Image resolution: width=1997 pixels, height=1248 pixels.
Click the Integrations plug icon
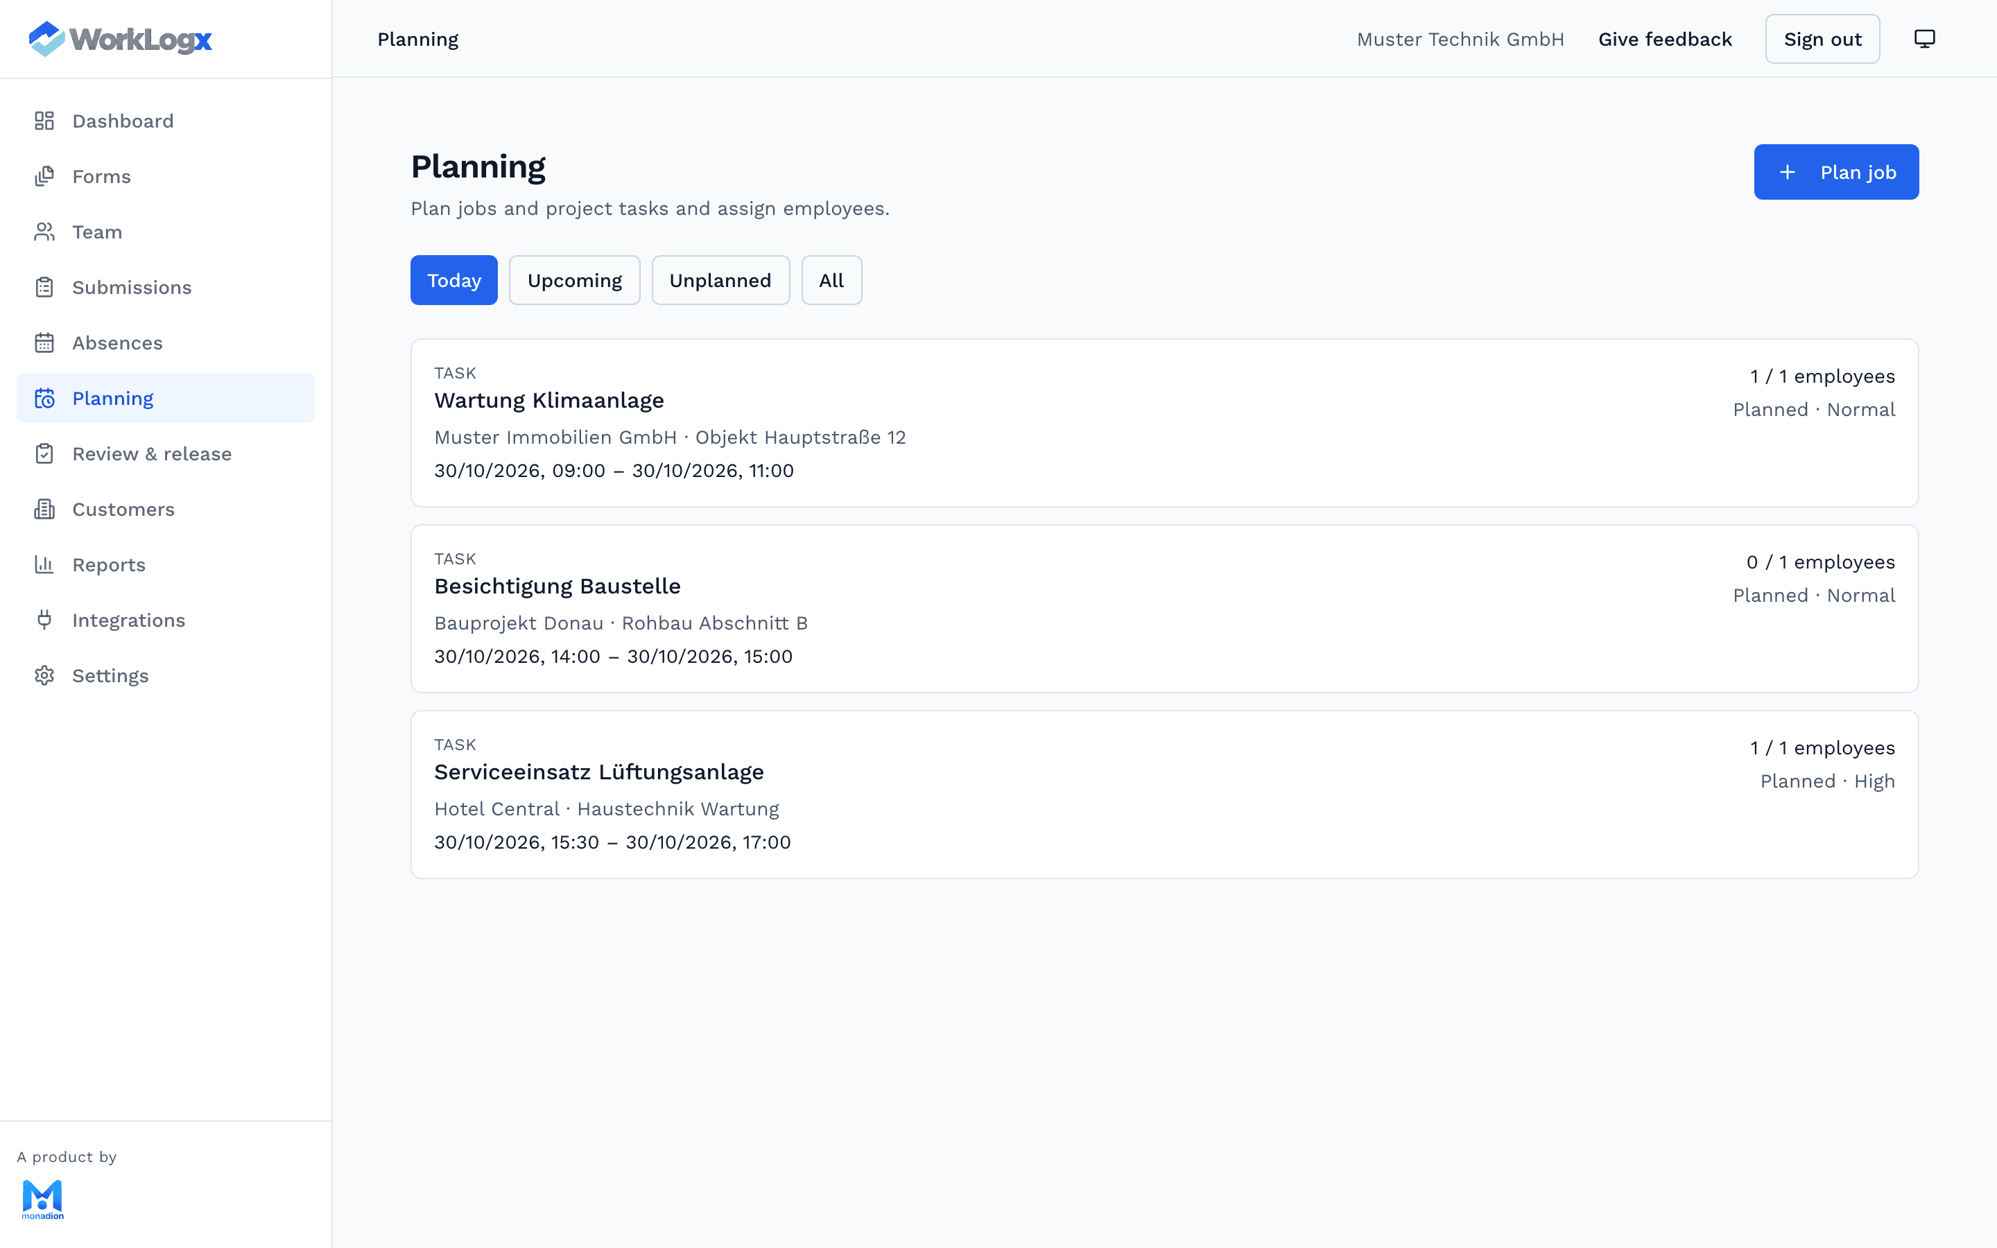point(44,620)
